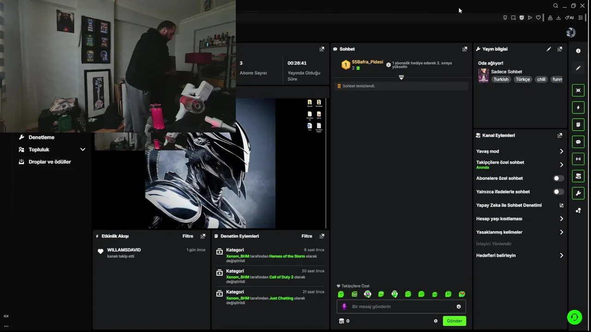The image size is (591, 332).
Task: Open Filtre in Denetim Eylemleri
Action: coord(307,236)
